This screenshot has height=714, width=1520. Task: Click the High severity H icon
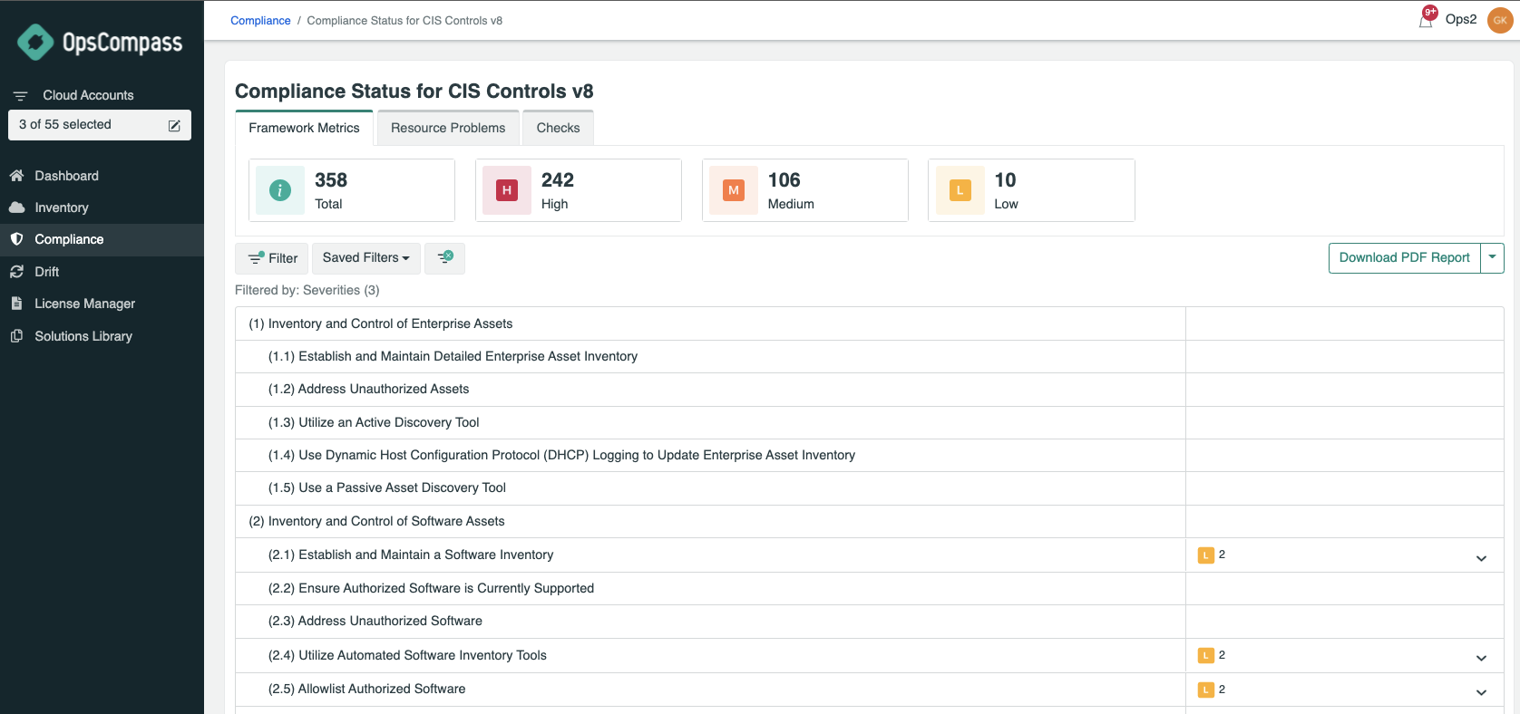click(x=507, y=190)
